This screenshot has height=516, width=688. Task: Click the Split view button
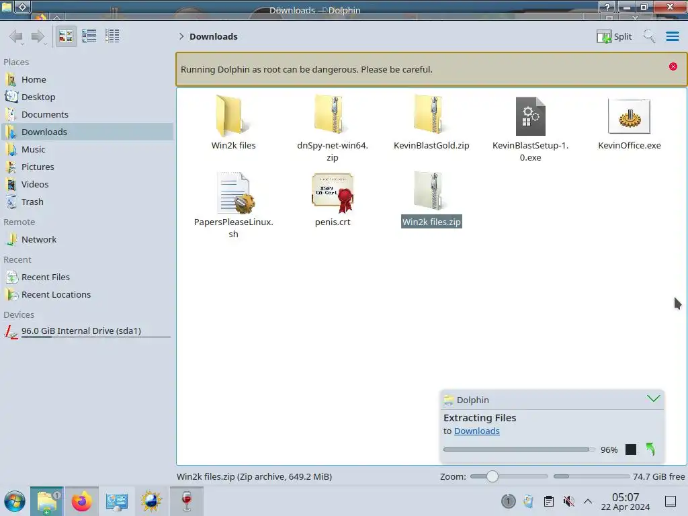point(614,36)
